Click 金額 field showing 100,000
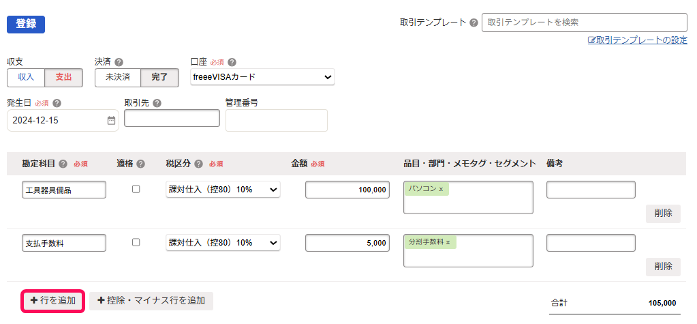Image resolution: width=697 pixels, height=324 pixels. point(347,190)
